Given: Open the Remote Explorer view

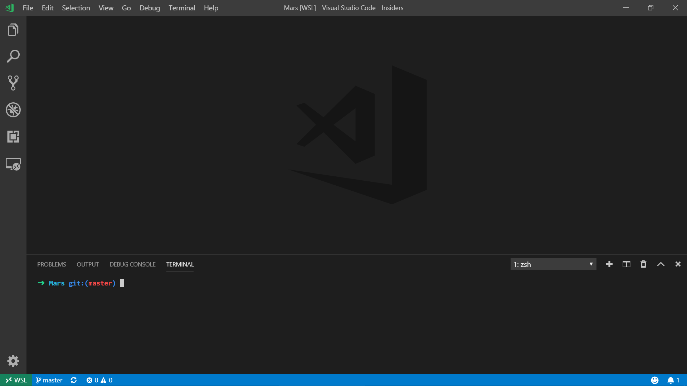Looking at the screenshot, I should [13, 164].
